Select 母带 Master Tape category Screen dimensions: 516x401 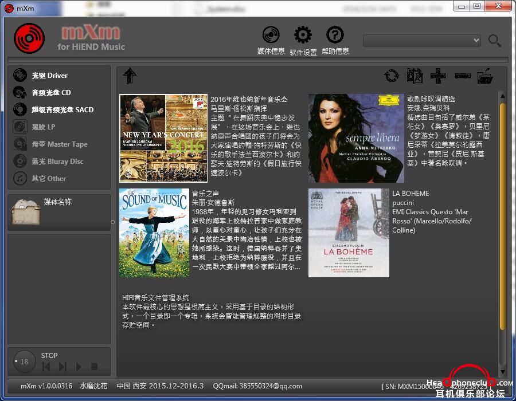tap(59, 144)
